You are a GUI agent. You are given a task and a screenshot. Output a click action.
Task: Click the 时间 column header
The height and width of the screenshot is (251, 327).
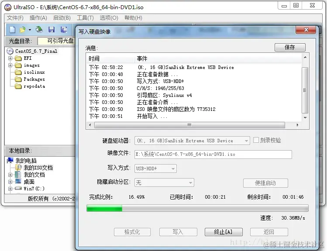110,58
